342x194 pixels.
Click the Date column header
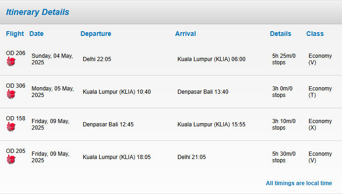point(36,34)
